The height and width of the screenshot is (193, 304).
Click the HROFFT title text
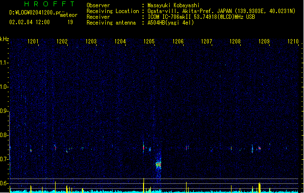point(49,4)
